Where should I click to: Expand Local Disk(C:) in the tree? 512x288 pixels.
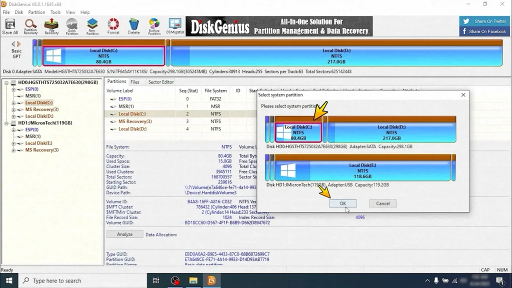pyautogui.click(x=13, y=103)
